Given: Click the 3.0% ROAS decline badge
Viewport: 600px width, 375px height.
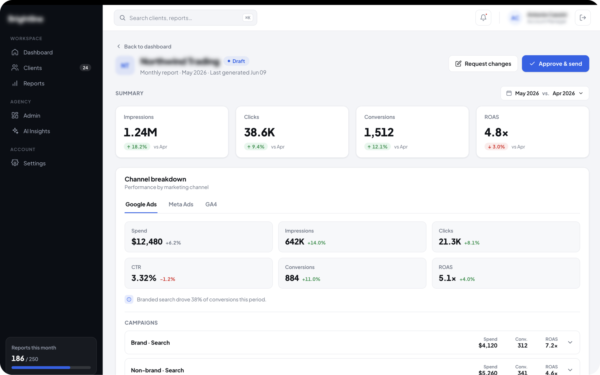Looking at the screenshot, I should (496, 147).
